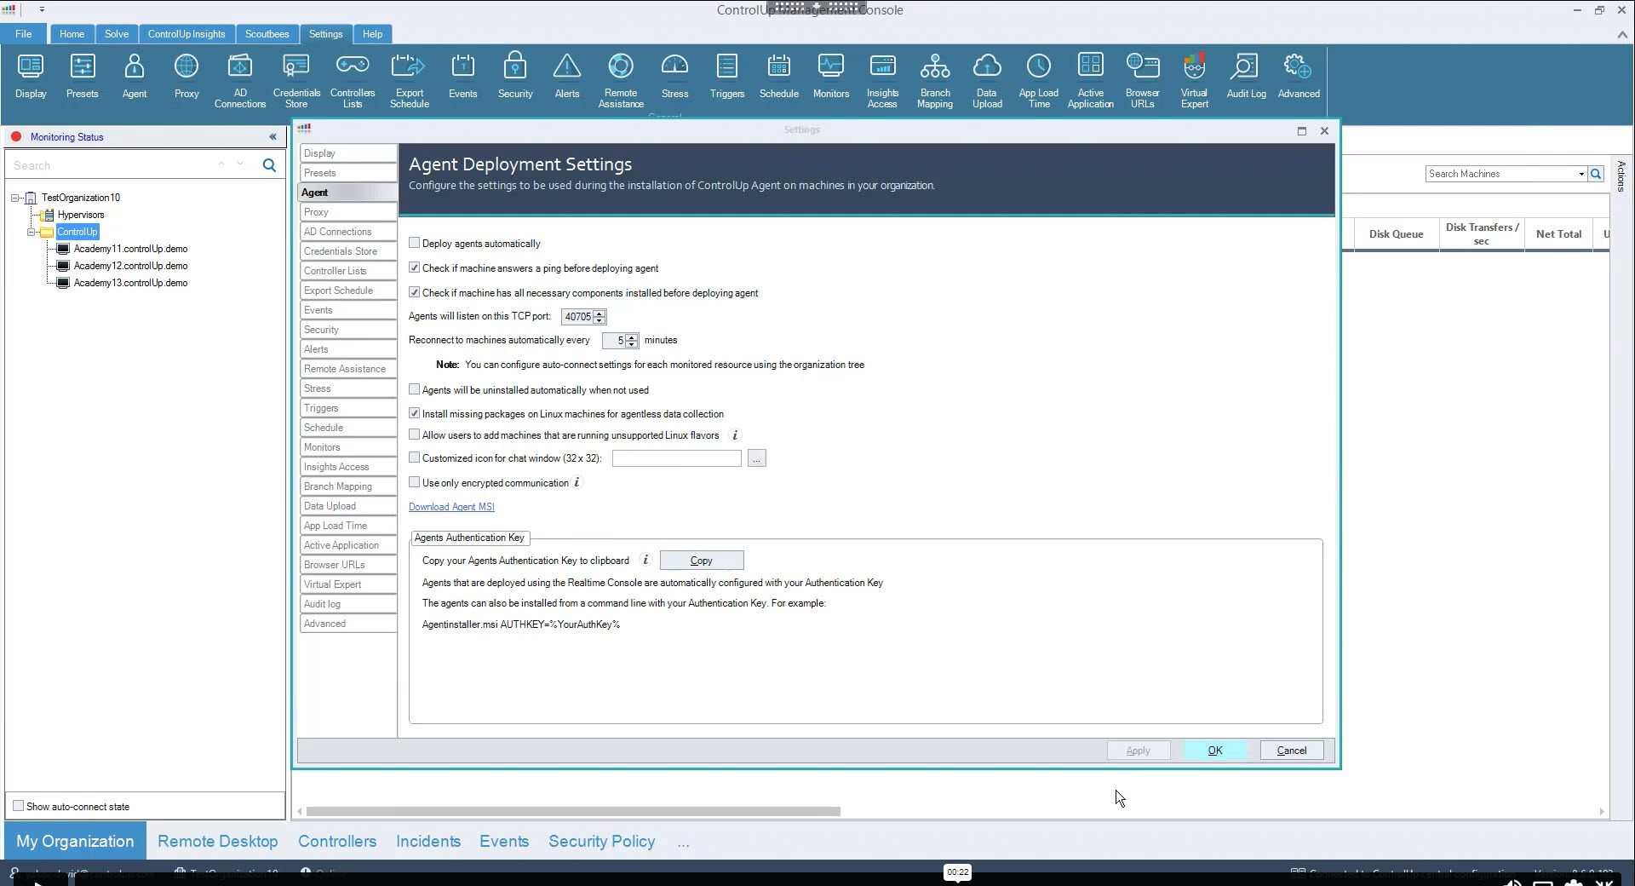Confirm settings with the OK button
Image resolution: width=1635 pixels, height=886 pixels.
coord(1215,751)
